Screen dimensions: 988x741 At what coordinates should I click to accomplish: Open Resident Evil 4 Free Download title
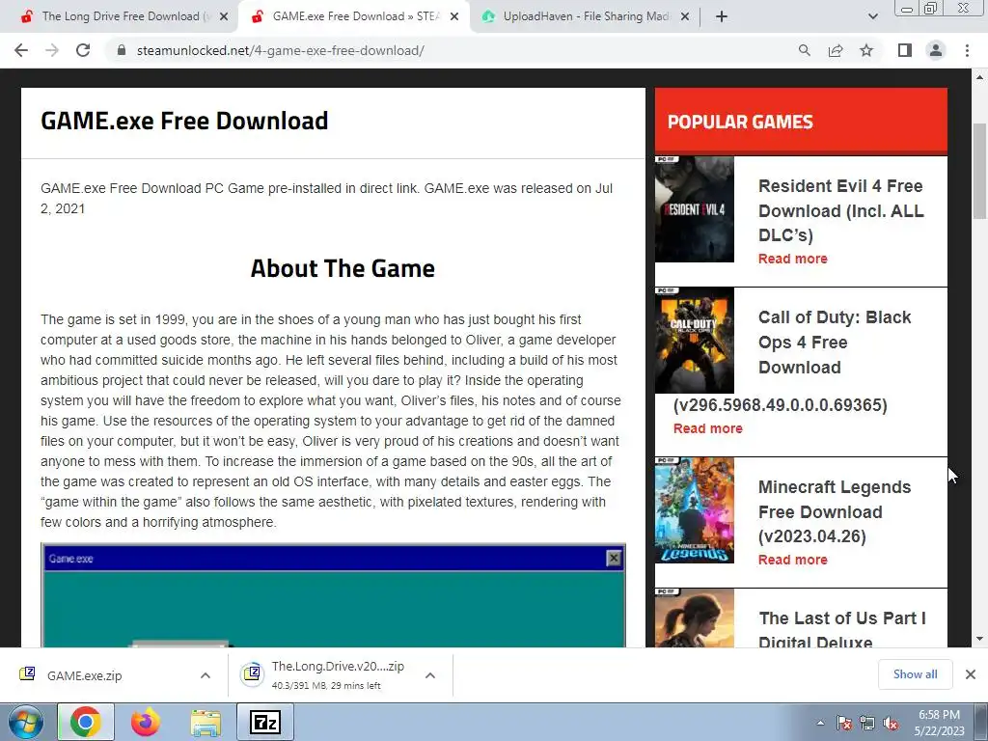(840, 210)
